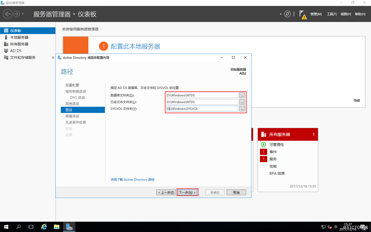Click the red alert badge next to 服务
This screenshot has height=232, width=371.
click(x=264, y=159)
